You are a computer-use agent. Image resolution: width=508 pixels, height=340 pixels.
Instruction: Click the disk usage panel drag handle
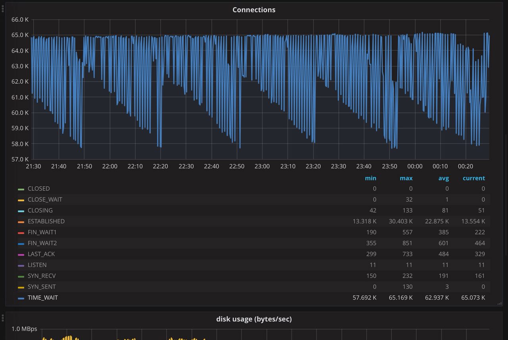tap(3, 318)
